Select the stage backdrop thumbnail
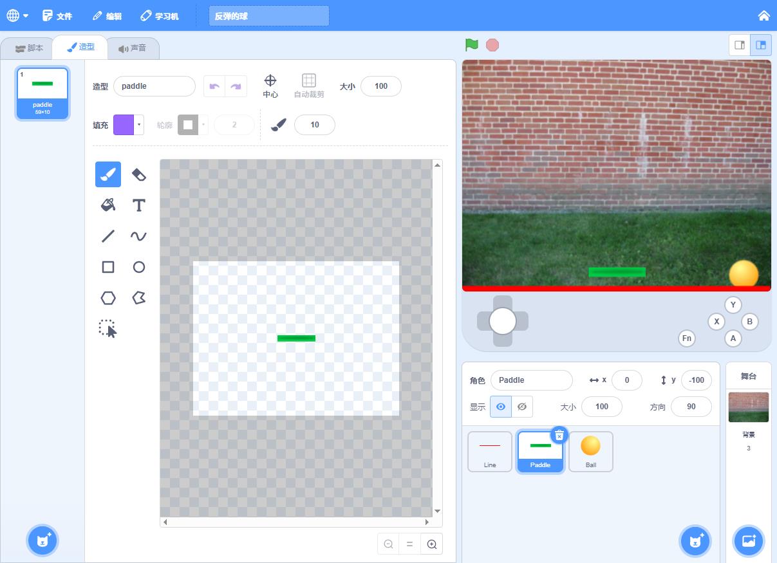Viewport: 777px width, 563px height. tap(749, 407)
